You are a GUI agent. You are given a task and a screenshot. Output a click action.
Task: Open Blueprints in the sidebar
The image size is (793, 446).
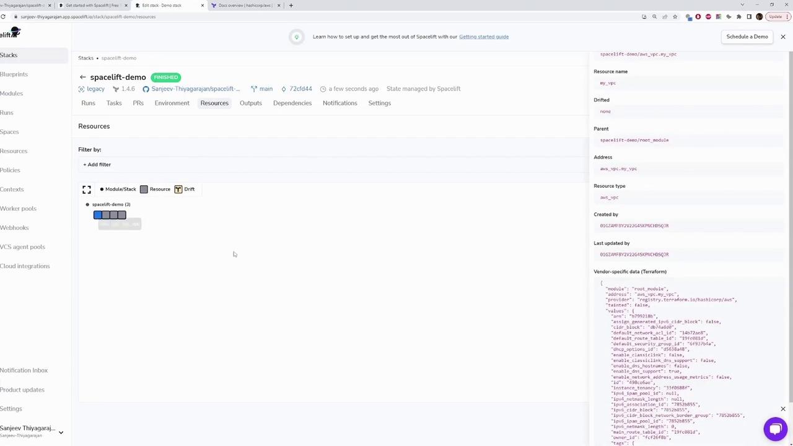tap(14, 74)
